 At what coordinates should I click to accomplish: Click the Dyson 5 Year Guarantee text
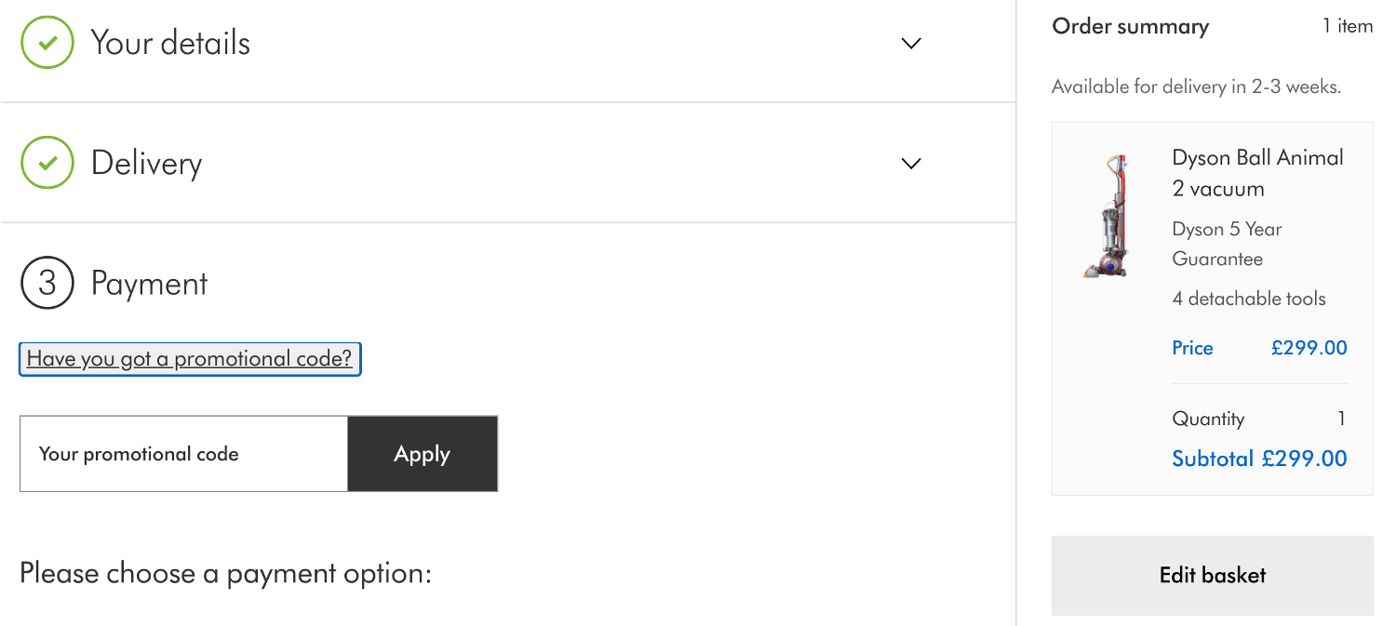pyautogui.click(x=1227, y=244)
